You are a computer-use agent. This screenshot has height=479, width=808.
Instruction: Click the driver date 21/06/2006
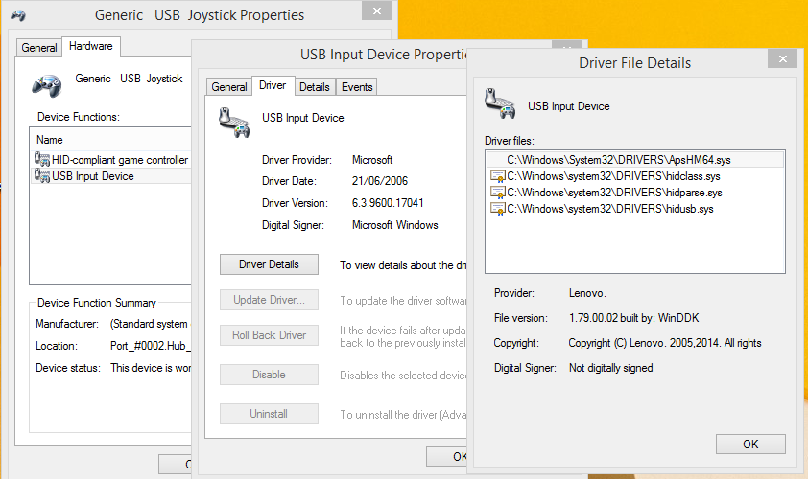(x=380, y=181)
